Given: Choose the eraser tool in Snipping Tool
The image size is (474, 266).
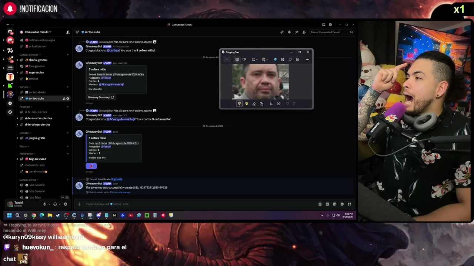Looking at the screenshot, I should coord(254,104).
